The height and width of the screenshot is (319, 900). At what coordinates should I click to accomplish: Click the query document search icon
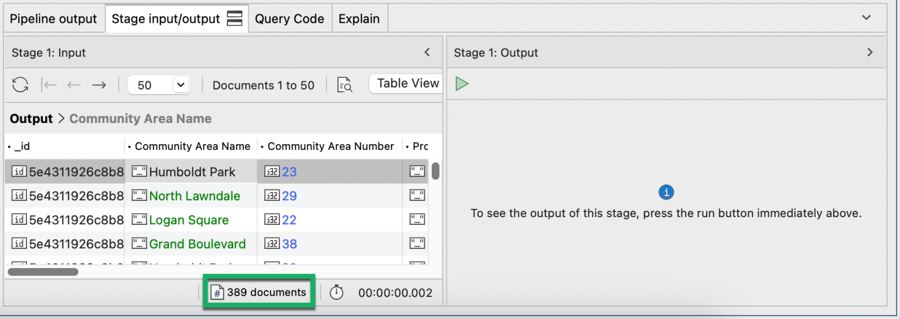(345, 85)
